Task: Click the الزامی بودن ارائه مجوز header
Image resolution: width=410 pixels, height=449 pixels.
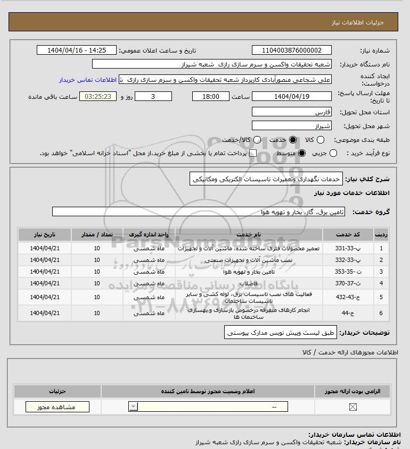Action: (x=352, y=391)
